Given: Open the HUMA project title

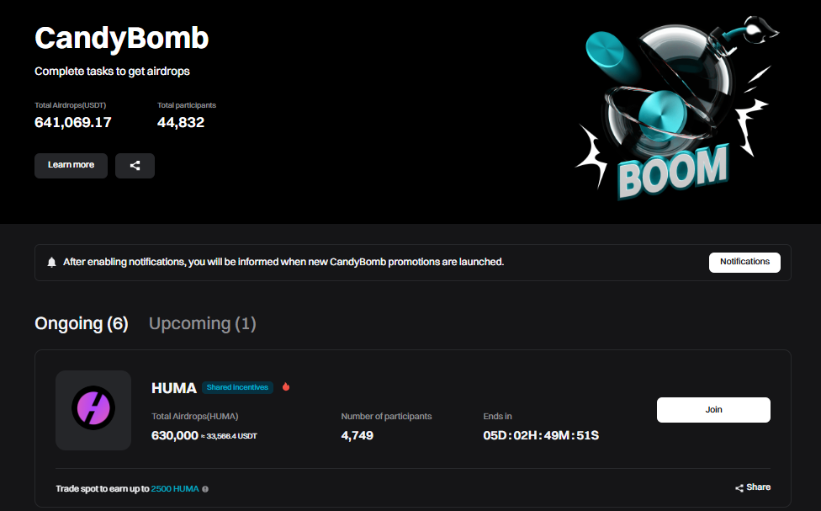Looking at the screenshot, I should (173, 388).
